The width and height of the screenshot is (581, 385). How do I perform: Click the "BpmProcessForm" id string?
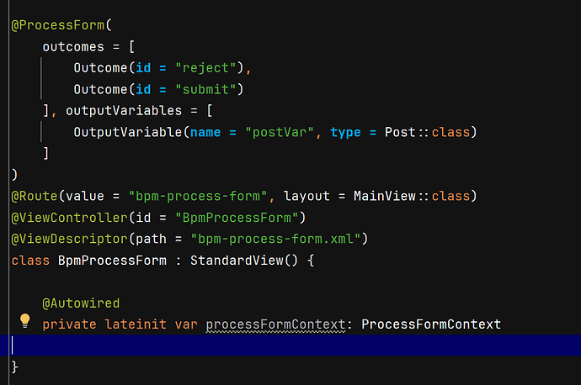click(x=237, y=218)
